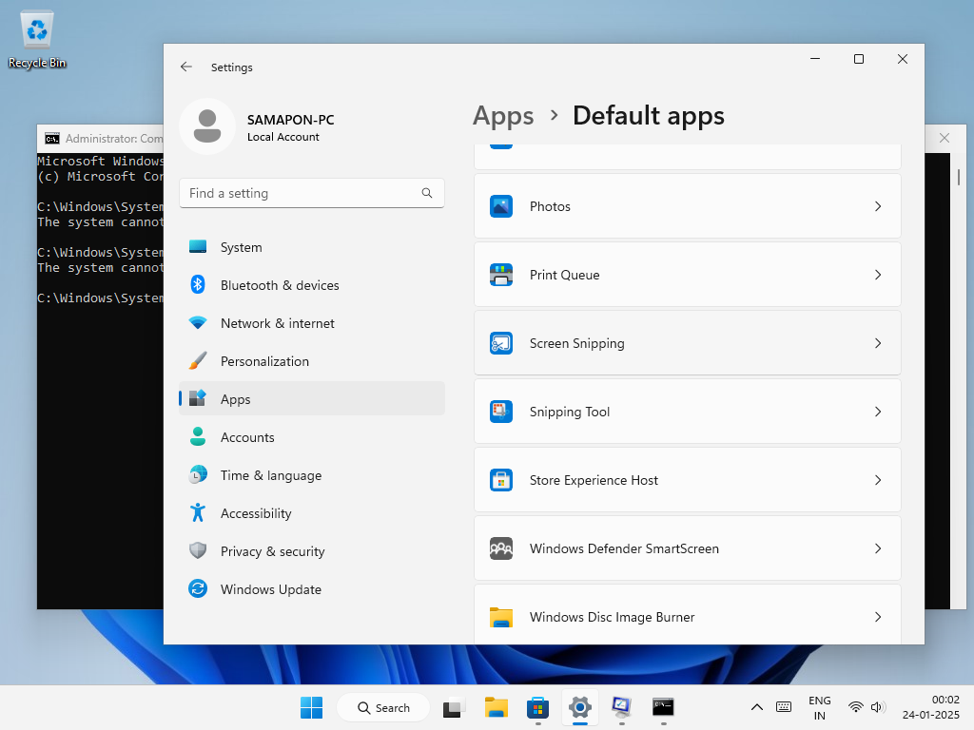Screen dimensions: 974x730
Task: Expand the Print Queue row chevron
Action: (x=878, y=275)
